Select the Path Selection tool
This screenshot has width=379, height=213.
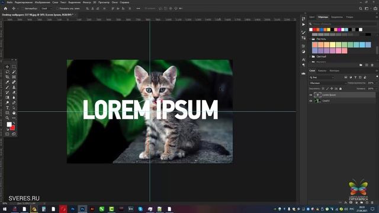point(14,108)
